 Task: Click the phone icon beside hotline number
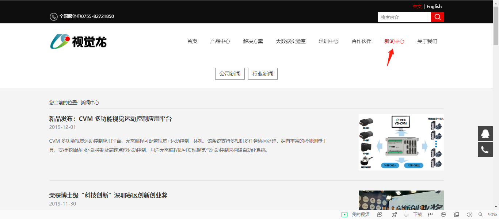54,17
